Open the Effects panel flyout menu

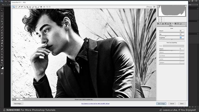[x=186, y=26]
